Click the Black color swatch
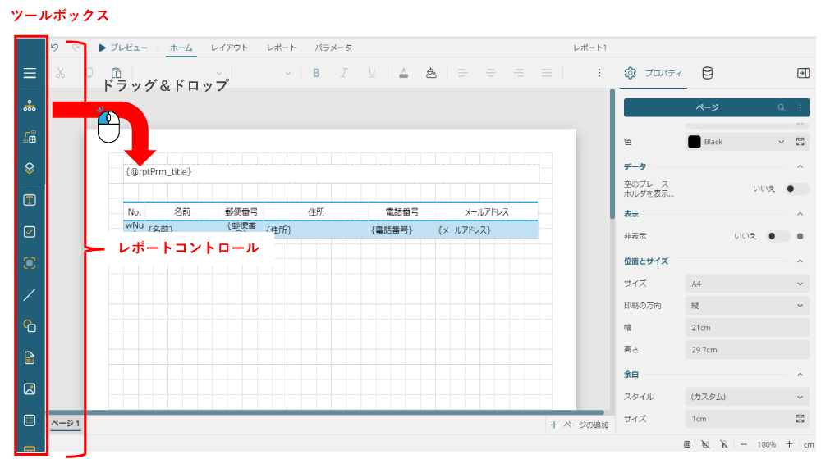Image resolution: width=821 pixels, height=459 pixels. tap(695, 142)
